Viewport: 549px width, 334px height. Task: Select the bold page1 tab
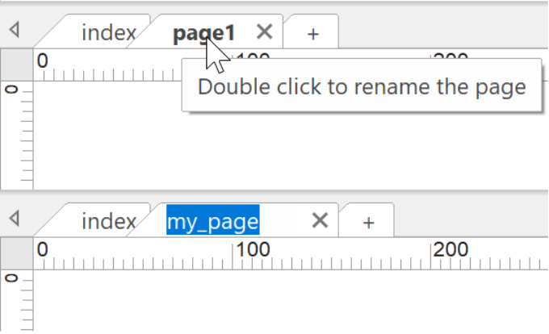point(203,34)
